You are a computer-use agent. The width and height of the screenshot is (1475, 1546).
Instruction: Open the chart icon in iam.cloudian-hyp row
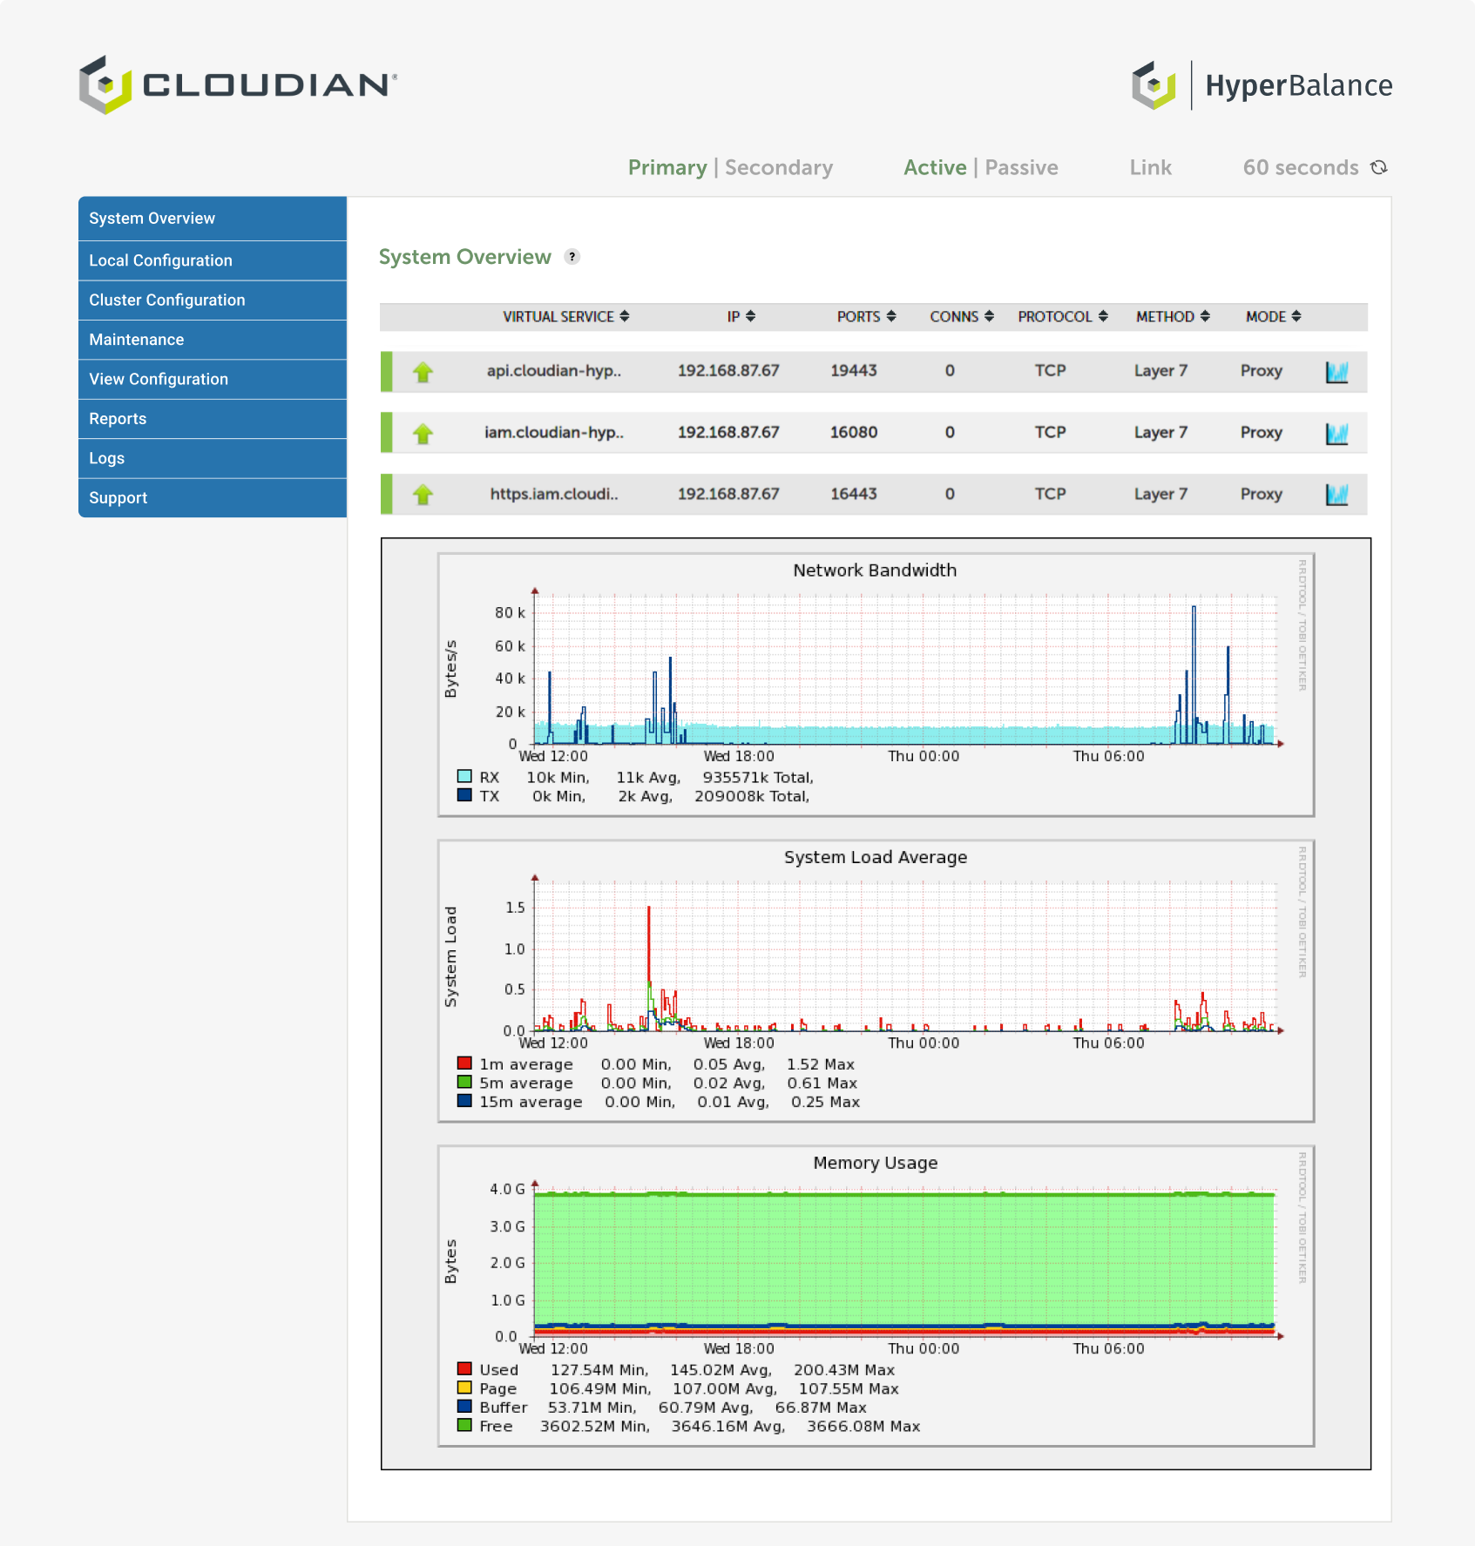click(x=1336, y=434)
